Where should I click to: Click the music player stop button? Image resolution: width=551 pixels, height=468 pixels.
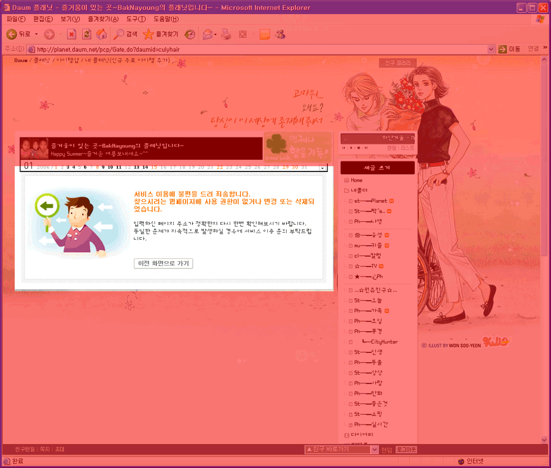point(358,148)
